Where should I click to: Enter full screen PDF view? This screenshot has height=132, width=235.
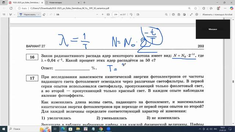[191, 15]
